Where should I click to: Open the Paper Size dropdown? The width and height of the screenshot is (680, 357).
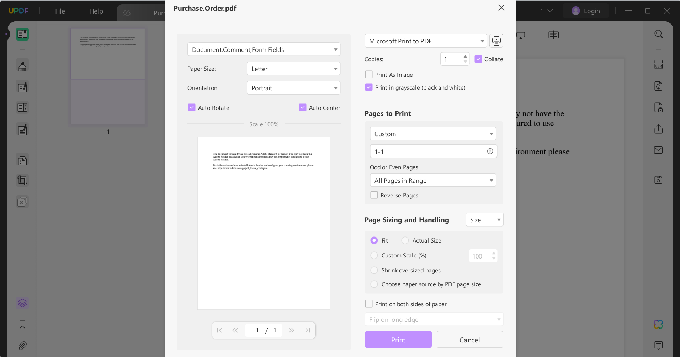(x=293, y=69)
